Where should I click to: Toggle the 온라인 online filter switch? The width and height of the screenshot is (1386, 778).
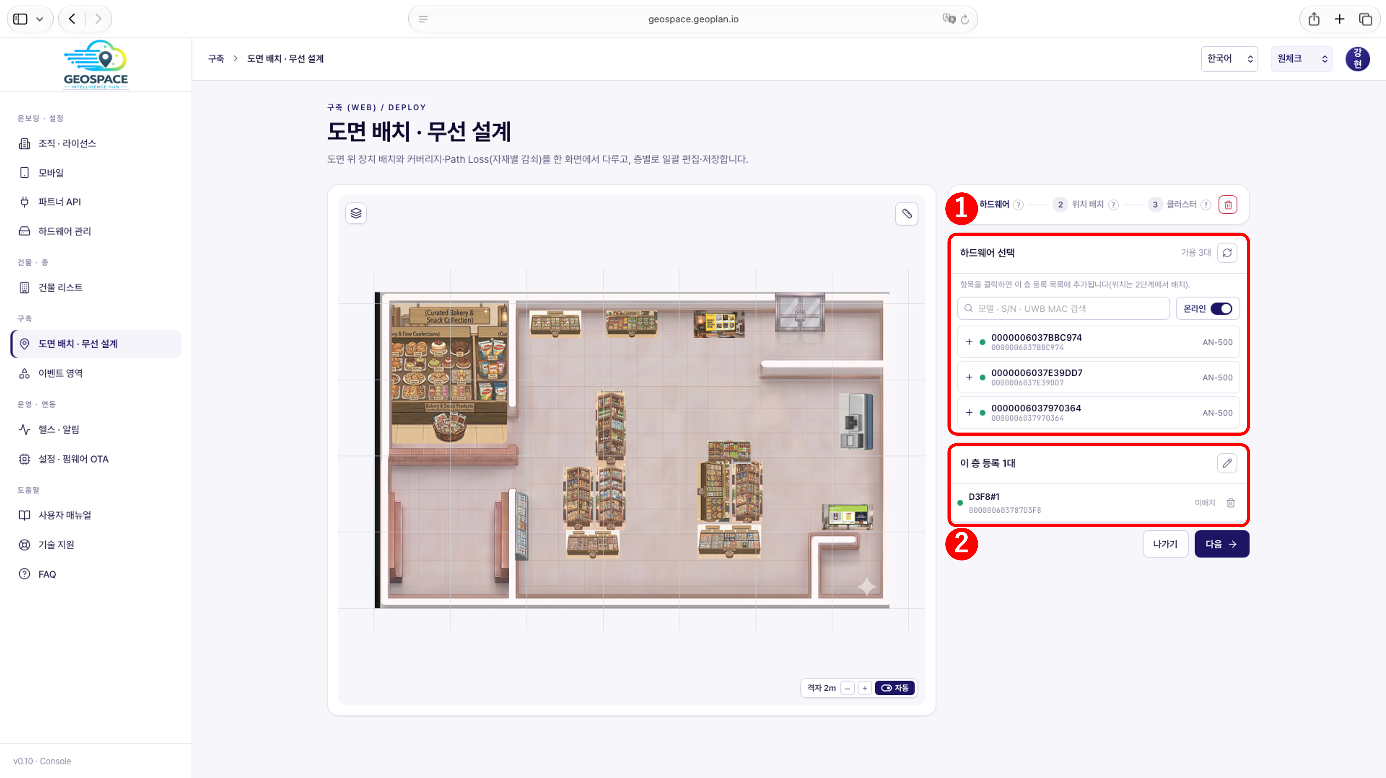point(1221,309)
